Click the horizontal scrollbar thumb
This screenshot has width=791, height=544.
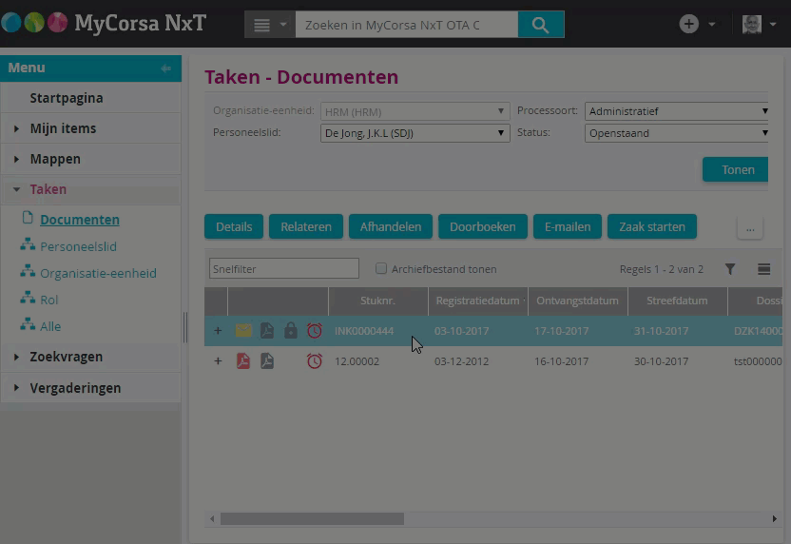click(x=312, y=518)
